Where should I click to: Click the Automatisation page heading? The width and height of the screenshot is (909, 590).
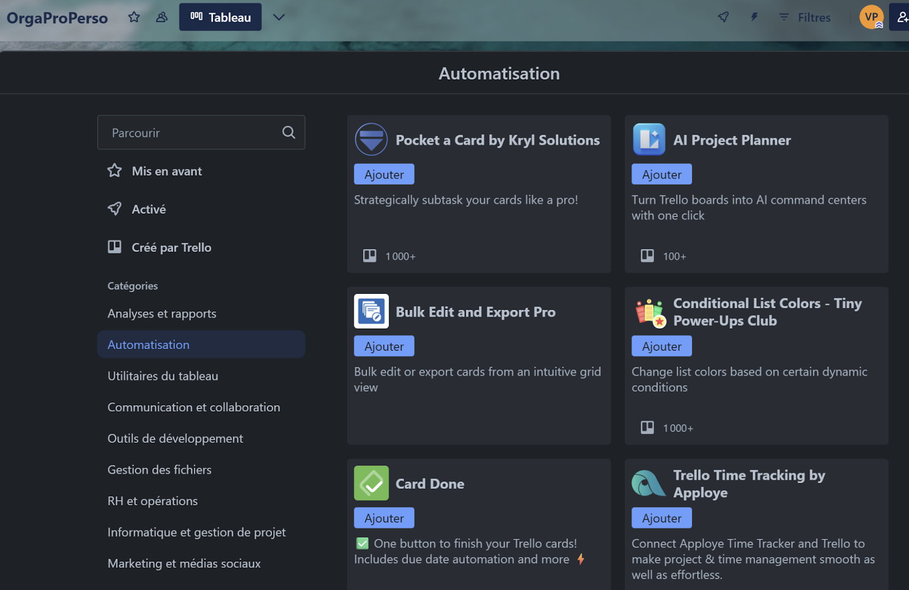(499, 73)
